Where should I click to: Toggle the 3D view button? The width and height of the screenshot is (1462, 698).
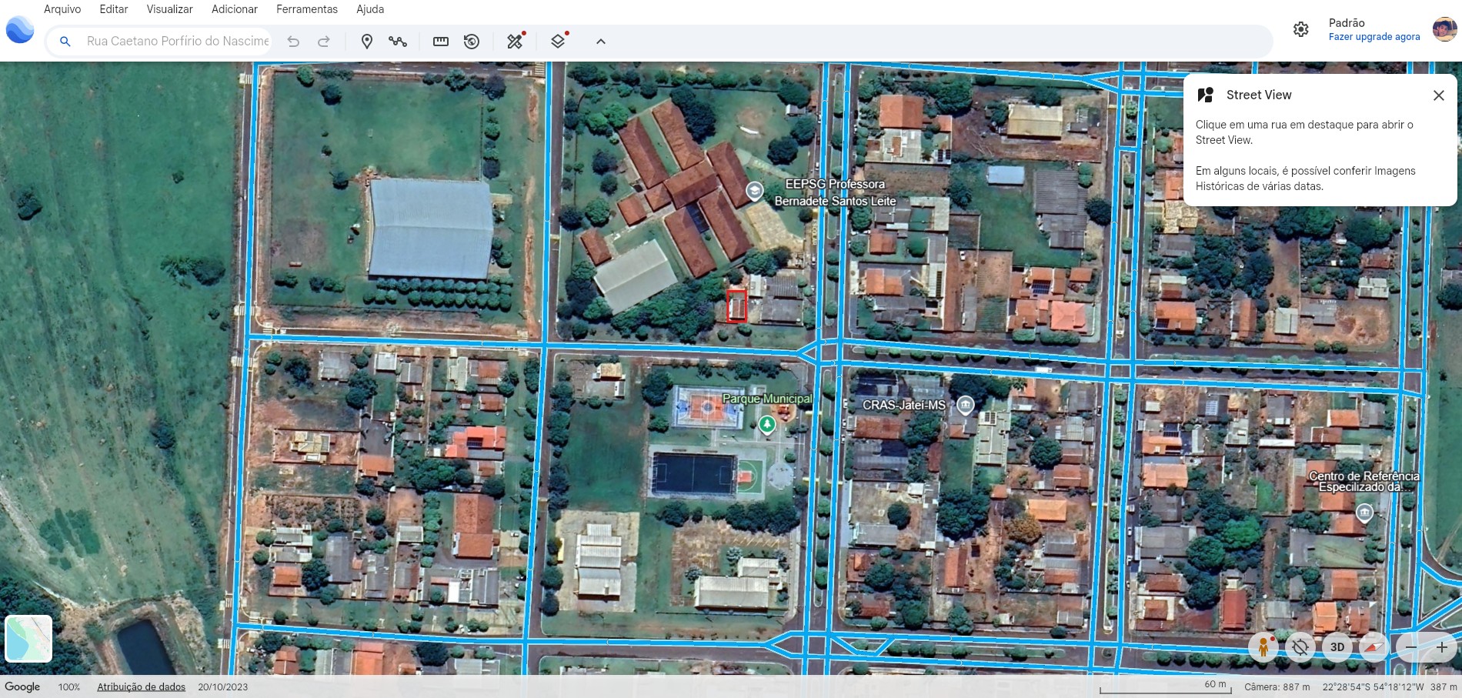tap(1337, 647)
